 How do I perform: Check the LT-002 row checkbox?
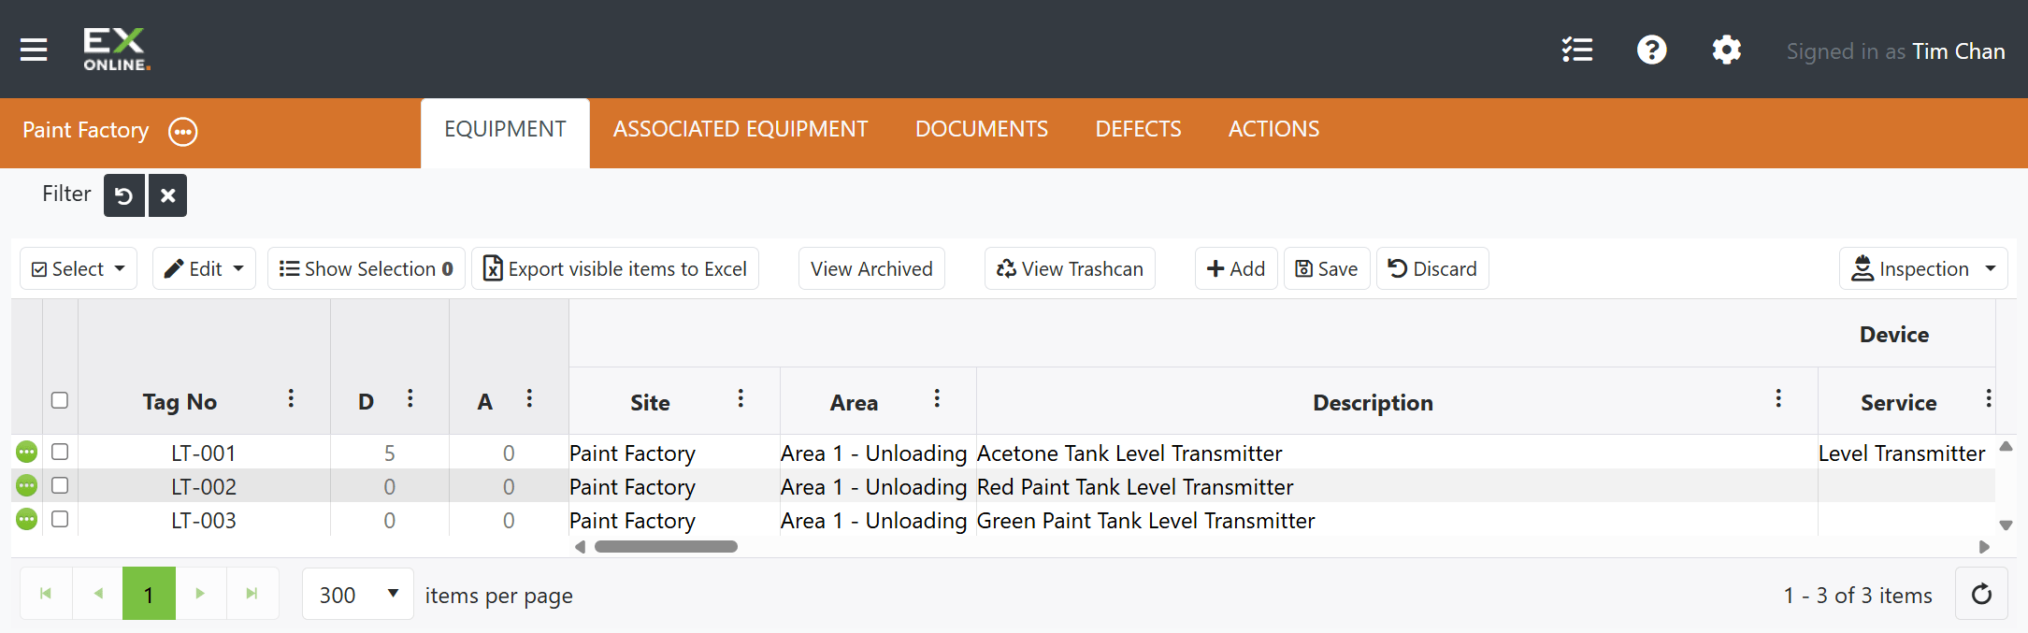(60, 485)
